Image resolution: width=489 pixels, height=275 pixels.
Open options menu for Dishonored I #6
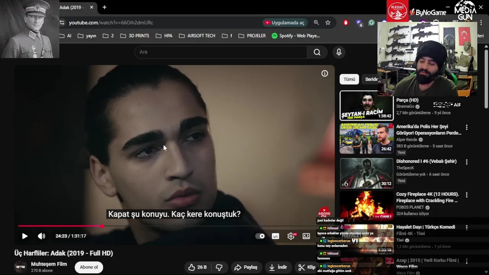coord(466,162)
